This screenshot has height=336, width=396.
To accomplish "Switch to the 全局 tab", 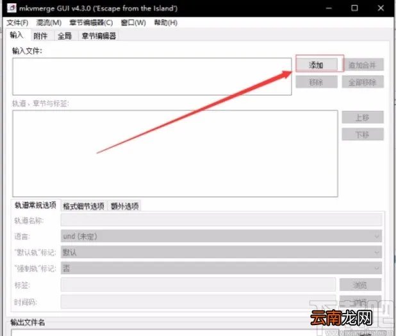I will pos(65,36).
